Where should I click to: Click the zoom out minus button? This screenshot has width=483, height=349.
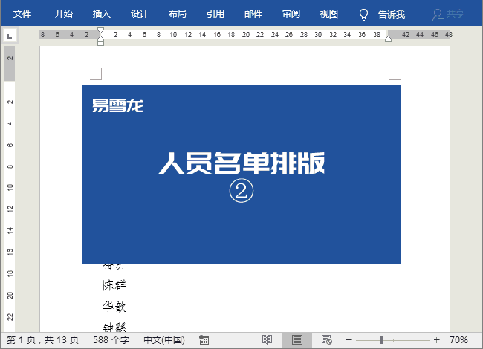click(349, 340)
